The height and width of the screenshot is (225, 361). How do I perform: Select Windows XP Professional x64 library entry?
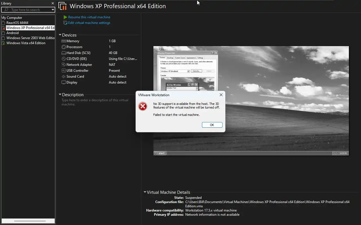coord(30,28)
